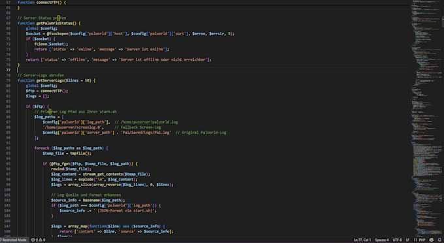444x243 pixels.
Task: Click line number 91 in the gutter
Action: (x=8, y=143)
